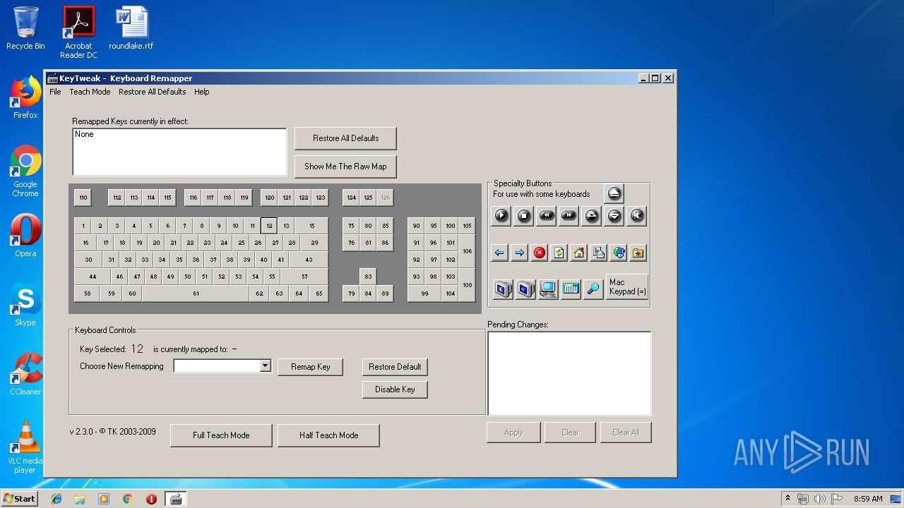Open the VLC media player shortcut
This screenshot has width=904, height=508.
click(25, 447)
